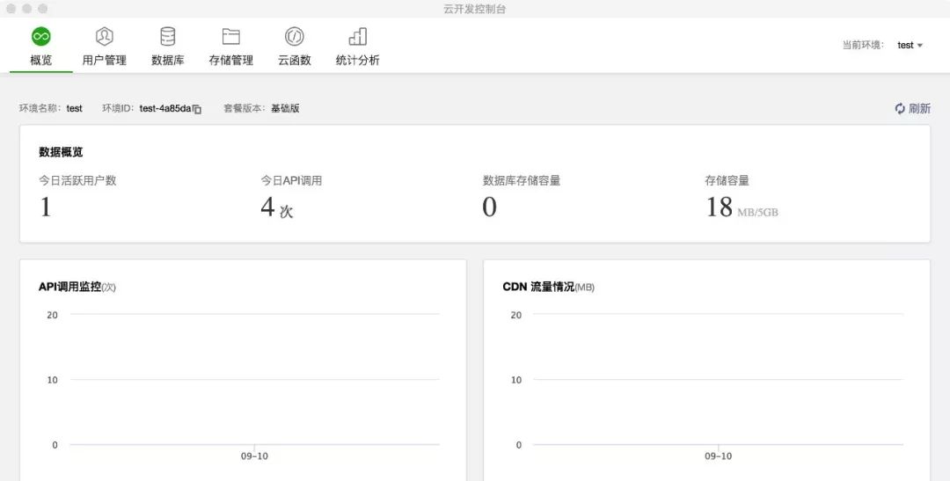Switch to the 统计分析 tab label
950x481 pixels.
(357, 60)
